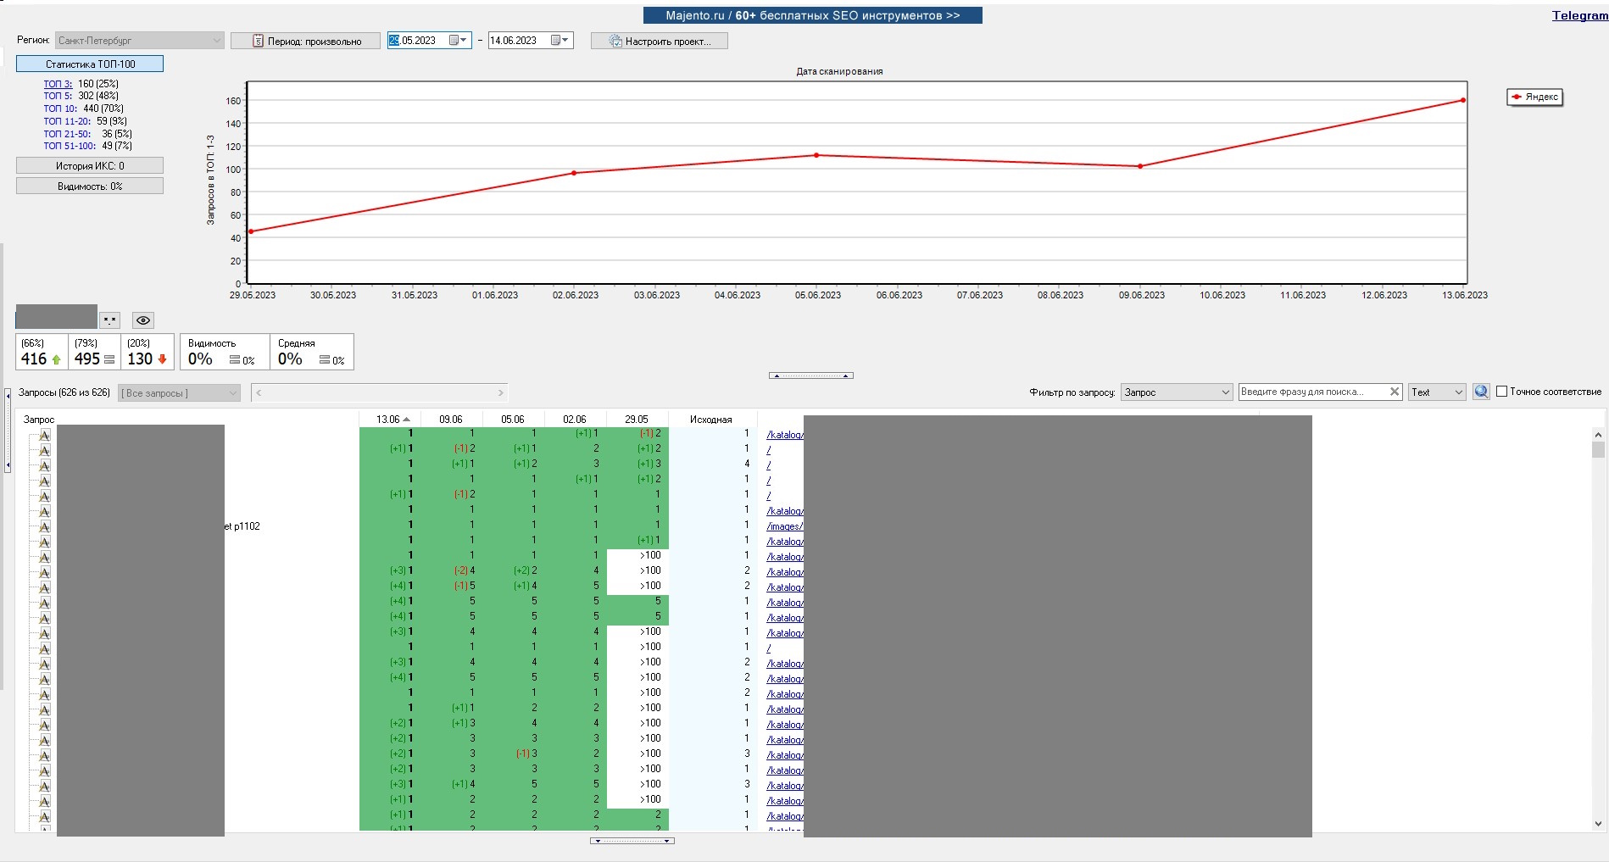Sort by the 13.06 column header

[x=390, y=420]
